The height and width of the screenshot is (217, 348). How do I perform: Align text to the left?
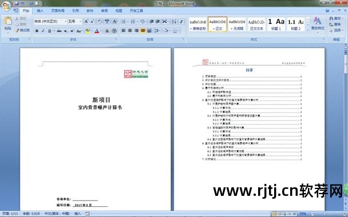[124, 31]
